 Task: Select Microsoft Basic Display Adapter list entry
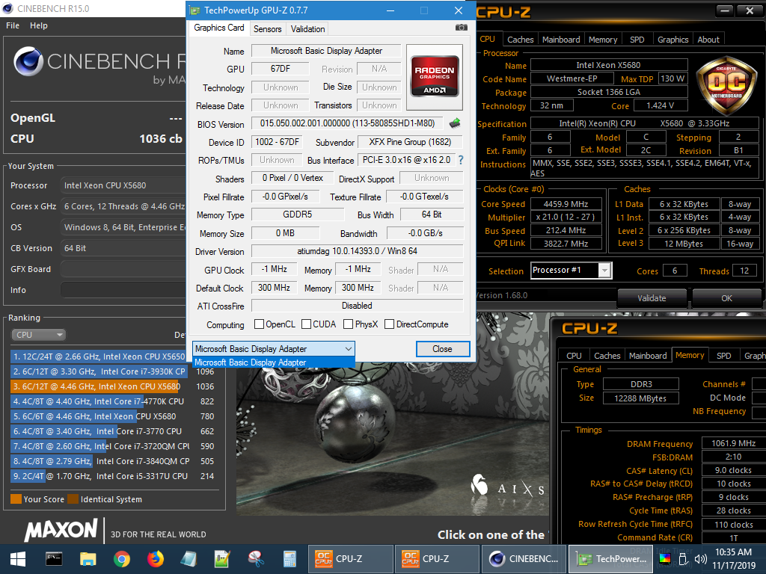(x=274, y=362)
